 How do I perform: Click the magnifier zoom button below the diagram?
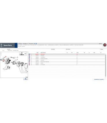pos(26,79)
